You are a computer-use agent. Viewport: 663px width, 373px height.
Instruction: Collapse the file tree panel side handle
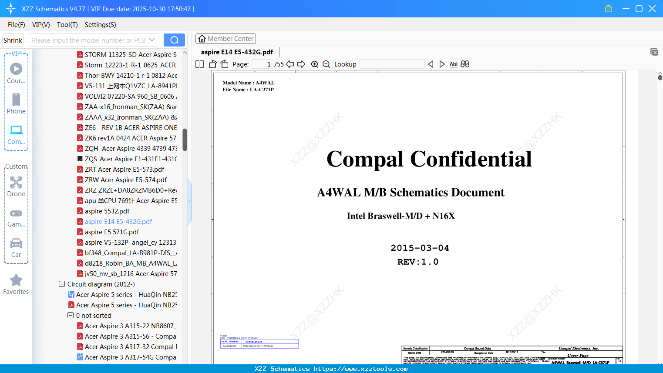[189, 201]
